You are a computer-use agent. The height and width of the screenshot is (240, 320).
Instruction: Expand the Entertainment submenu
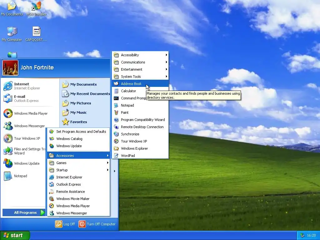(140, 69)
